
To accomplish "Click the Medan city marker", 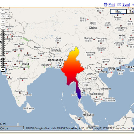I will click(x=79, y=120).
